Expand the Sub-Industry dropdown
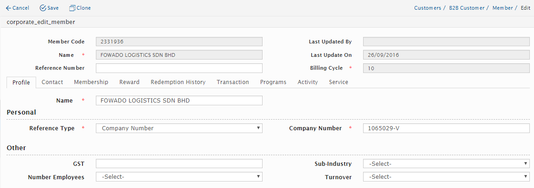 pyautogui.click(x=446, y=164)
